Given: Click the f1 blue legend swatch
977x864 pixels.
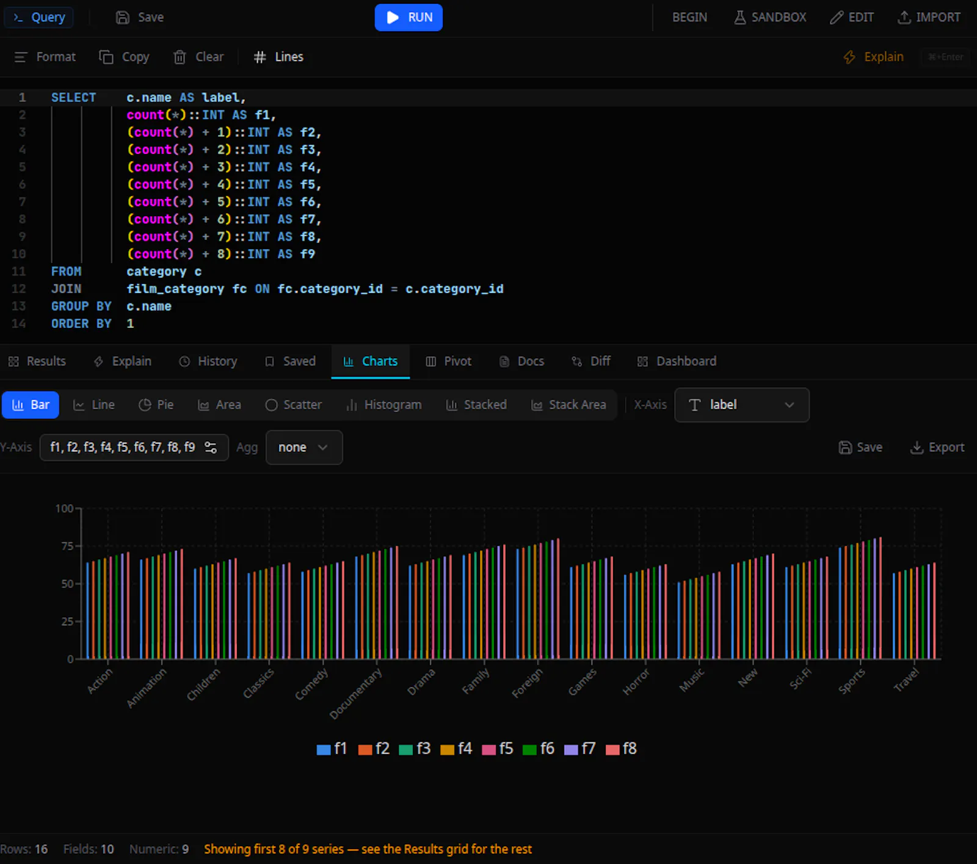Looking at the screenshot, I should tap(324, 750).
